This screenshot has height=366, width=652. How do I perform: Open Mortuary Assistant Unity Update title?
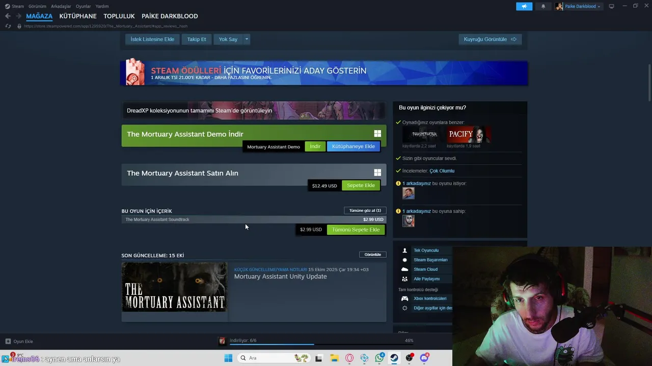click(x=281, y=277)
